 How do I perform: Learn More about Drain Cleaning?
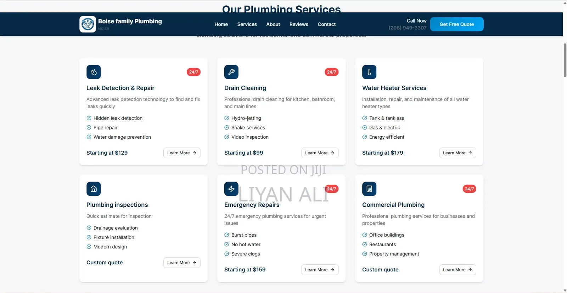click(x=320, y=153)
